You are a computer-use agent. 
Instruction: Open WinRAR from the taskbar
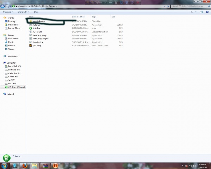pos(45,166)
